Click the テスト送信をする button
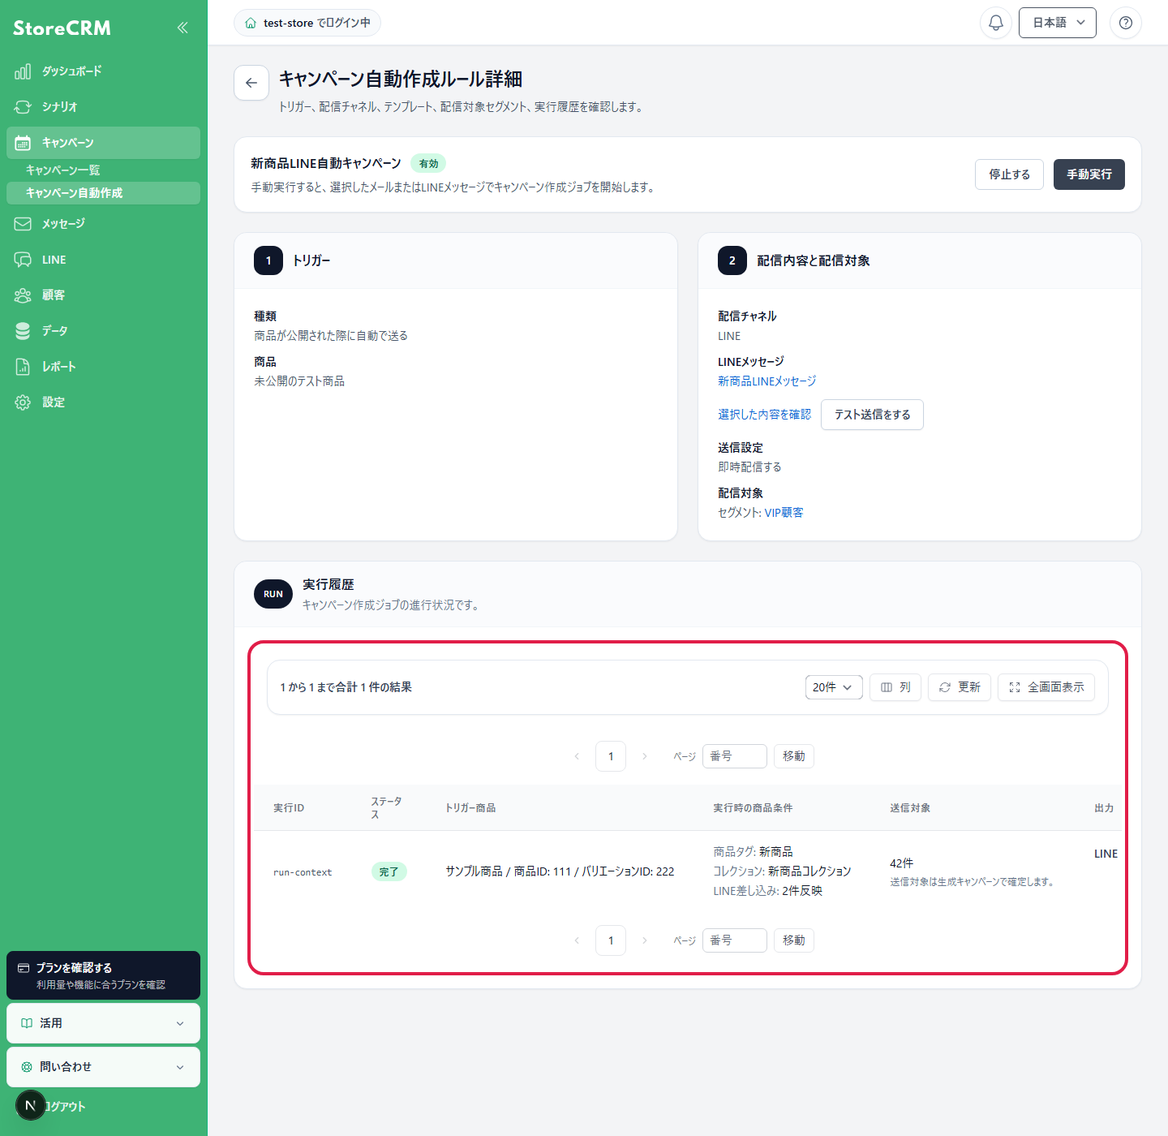Image resolution: width=1168 pixels, height=1136 pixels. (872, 415)
